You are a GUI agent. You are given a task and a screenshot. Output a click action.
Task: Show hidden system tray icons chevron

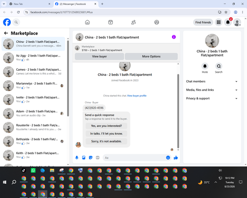coord(216,182)
